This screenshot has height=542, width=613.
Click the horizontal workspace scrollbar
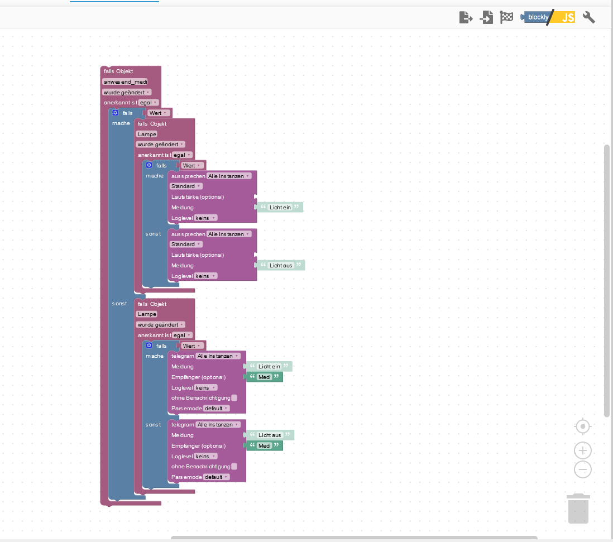pos(354,538)
